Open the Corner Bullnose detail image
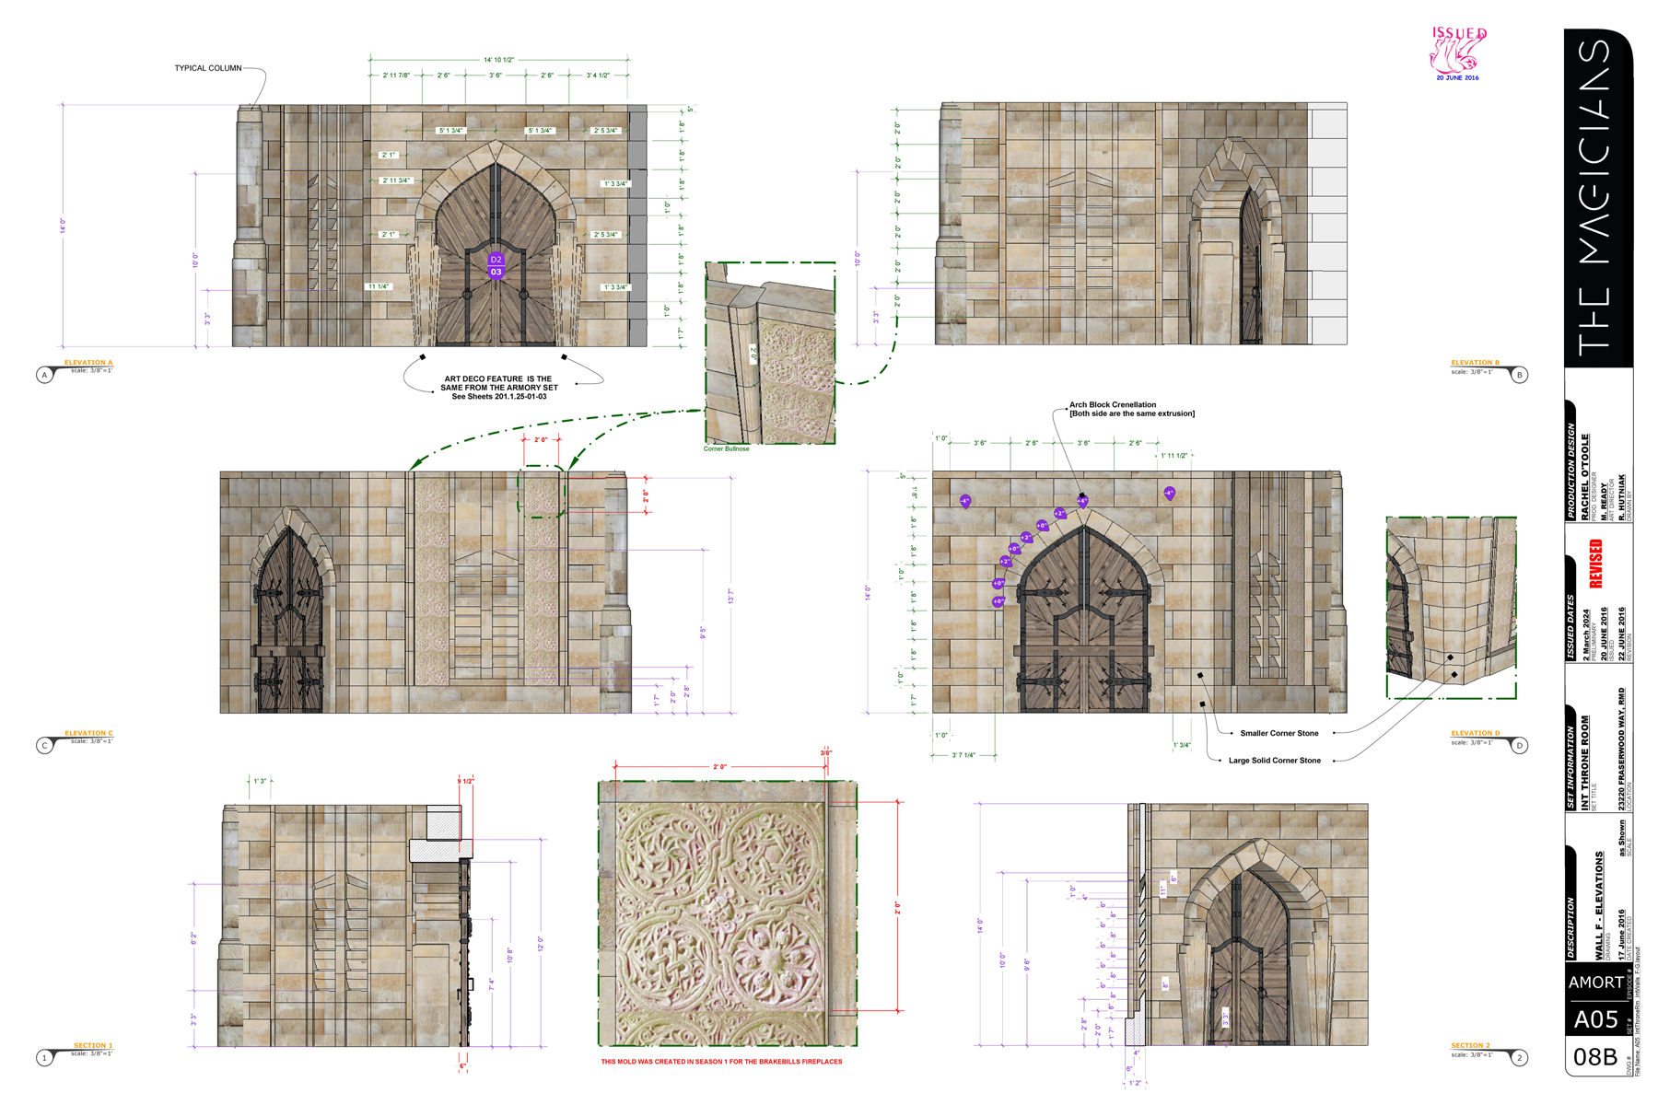The image size is (1658, 1105). pos(770,353)
